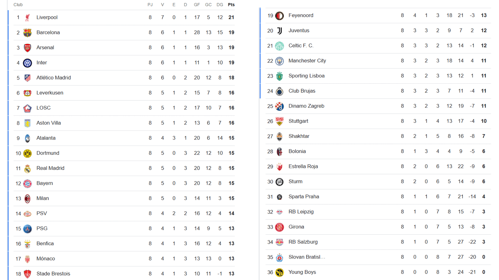Open the Slovan Bratislava team entry
The height and width of the screenshot is (280, 499).
click(x=307, y=257)
